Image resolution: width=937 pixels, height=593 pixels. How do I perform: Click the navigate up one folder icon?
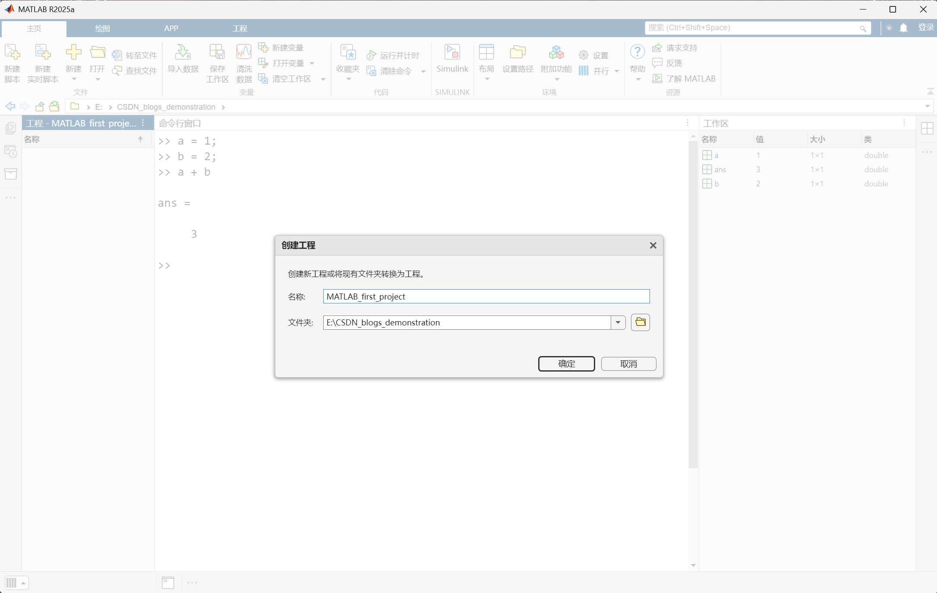click(40, 107)
